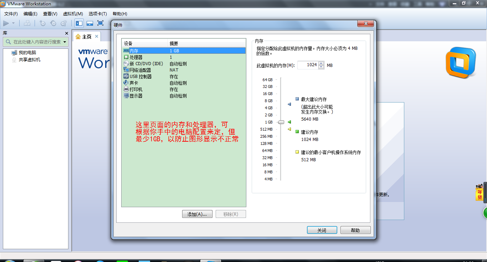Click the library search text field
This screenshot has height=262, width=487.
tap(37, 42)
